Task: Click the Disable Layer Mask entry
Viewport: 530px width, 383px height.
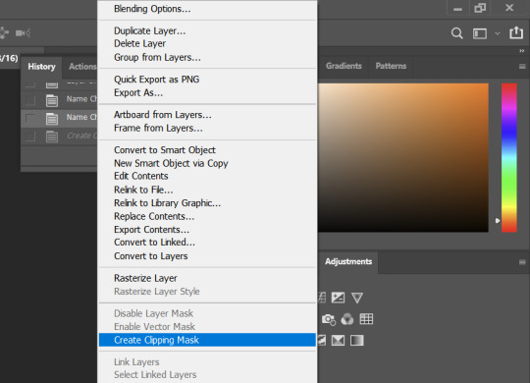Action: (207, 313)
